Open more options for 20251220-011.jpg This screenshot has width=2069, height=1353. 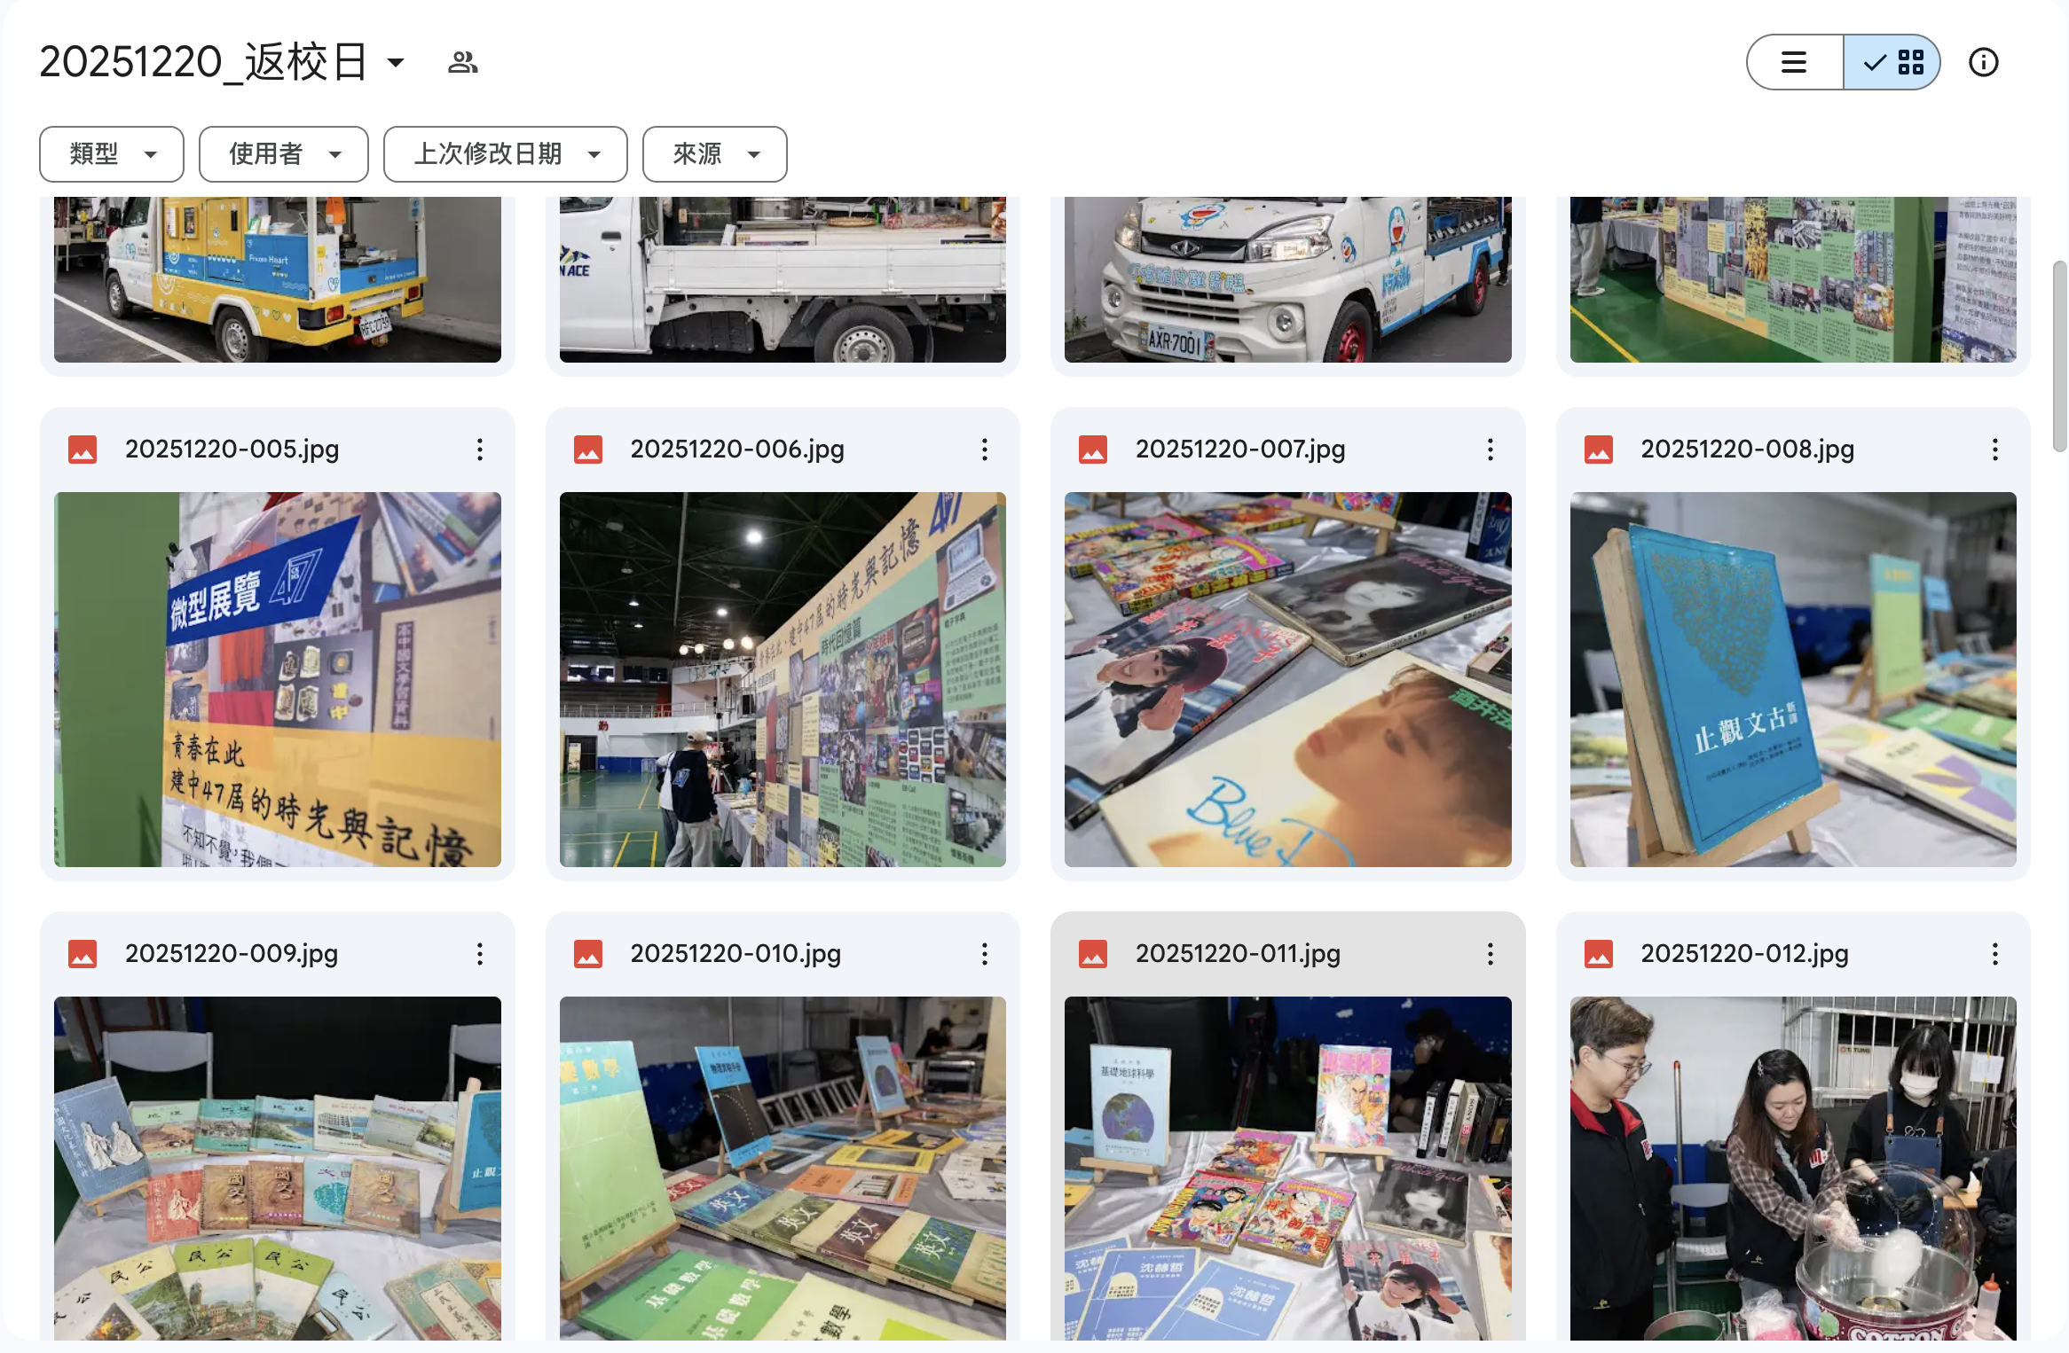[x=1491, y=954]
